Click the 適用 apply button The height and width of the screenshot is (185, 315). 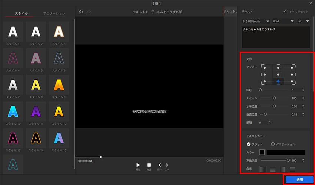pos(299,179)
